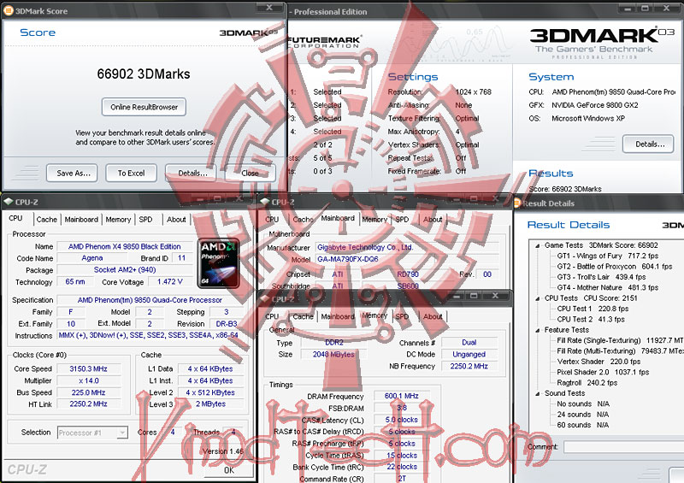Open About tab in left CPU-Z
684x483 pixels.
[x=176, y=220]
